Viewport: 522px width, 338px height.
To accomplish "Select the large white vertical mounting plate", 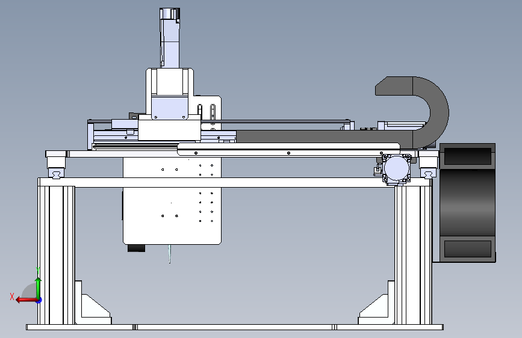I will point(172,201).
